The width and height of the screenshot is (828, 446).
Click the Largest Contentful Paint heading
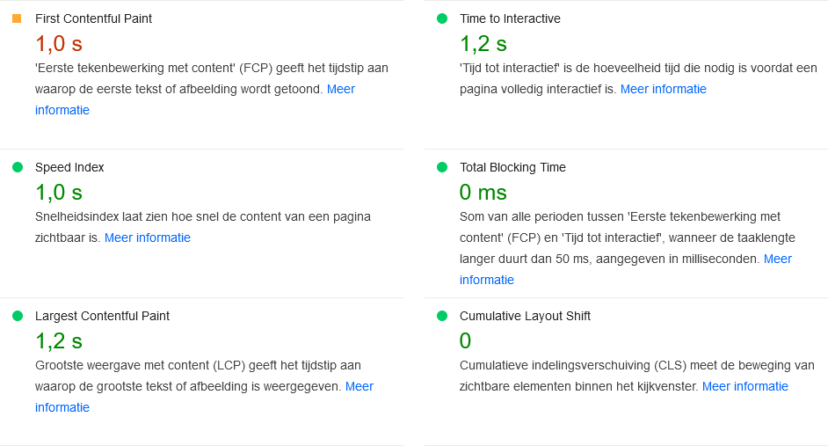point(102,316)
